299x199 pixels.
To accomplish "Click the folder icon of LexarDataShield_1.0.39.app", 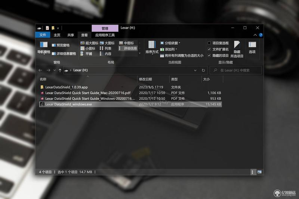I will [x=42, y=87].
